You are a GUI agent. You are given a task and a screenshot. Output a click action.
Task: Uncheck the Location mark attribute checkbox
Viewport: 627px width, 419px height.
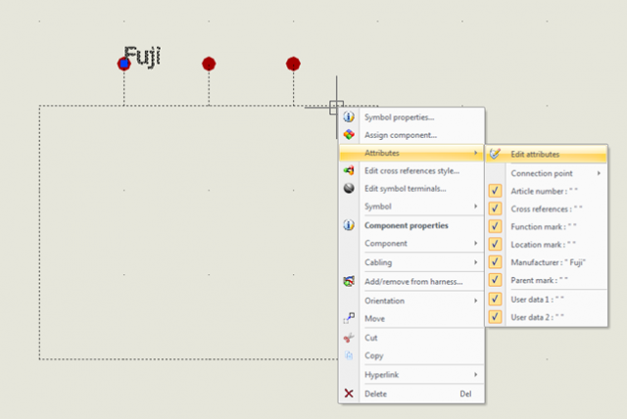(x=495, y=244)
